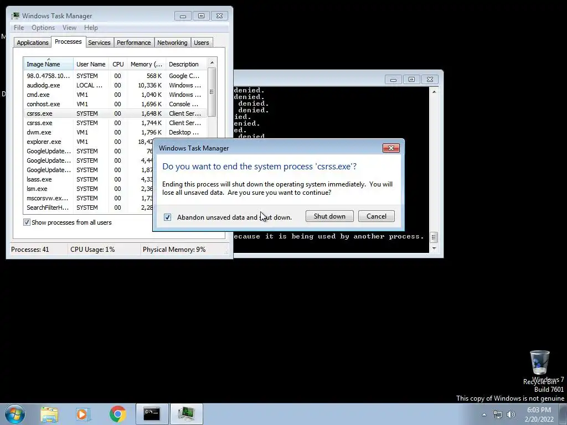The image size is (567, 425).
Task: Select the explorer.exe process row
Action: pos(88,142)
